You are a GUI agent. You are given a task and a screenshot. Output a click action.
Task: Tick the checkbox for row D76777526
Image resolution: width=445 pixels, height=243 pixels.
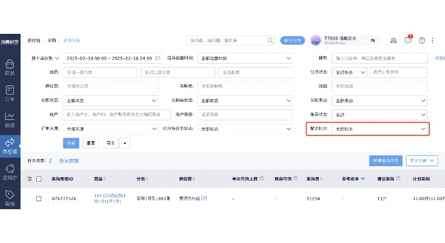[39, 198]
